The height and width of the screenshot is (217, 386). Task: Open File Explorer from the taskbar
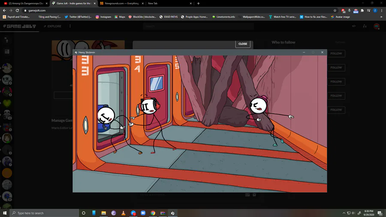tap(104, 213)
